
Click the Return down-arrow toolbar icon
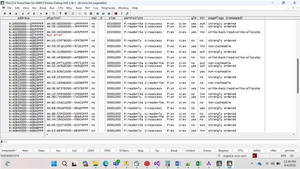click(x=23, y=14)
